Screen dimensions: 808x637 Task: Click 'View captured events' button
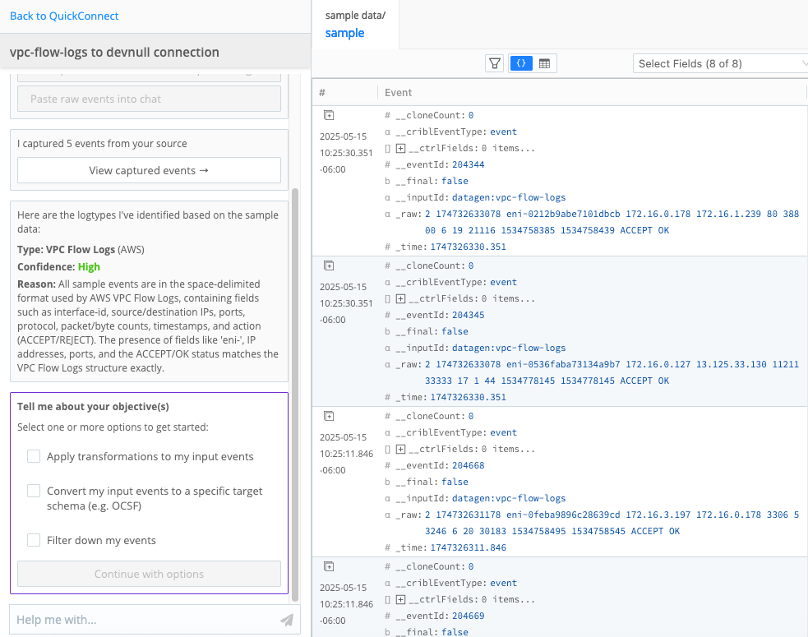pyautogui.click(x=149, y=170)
